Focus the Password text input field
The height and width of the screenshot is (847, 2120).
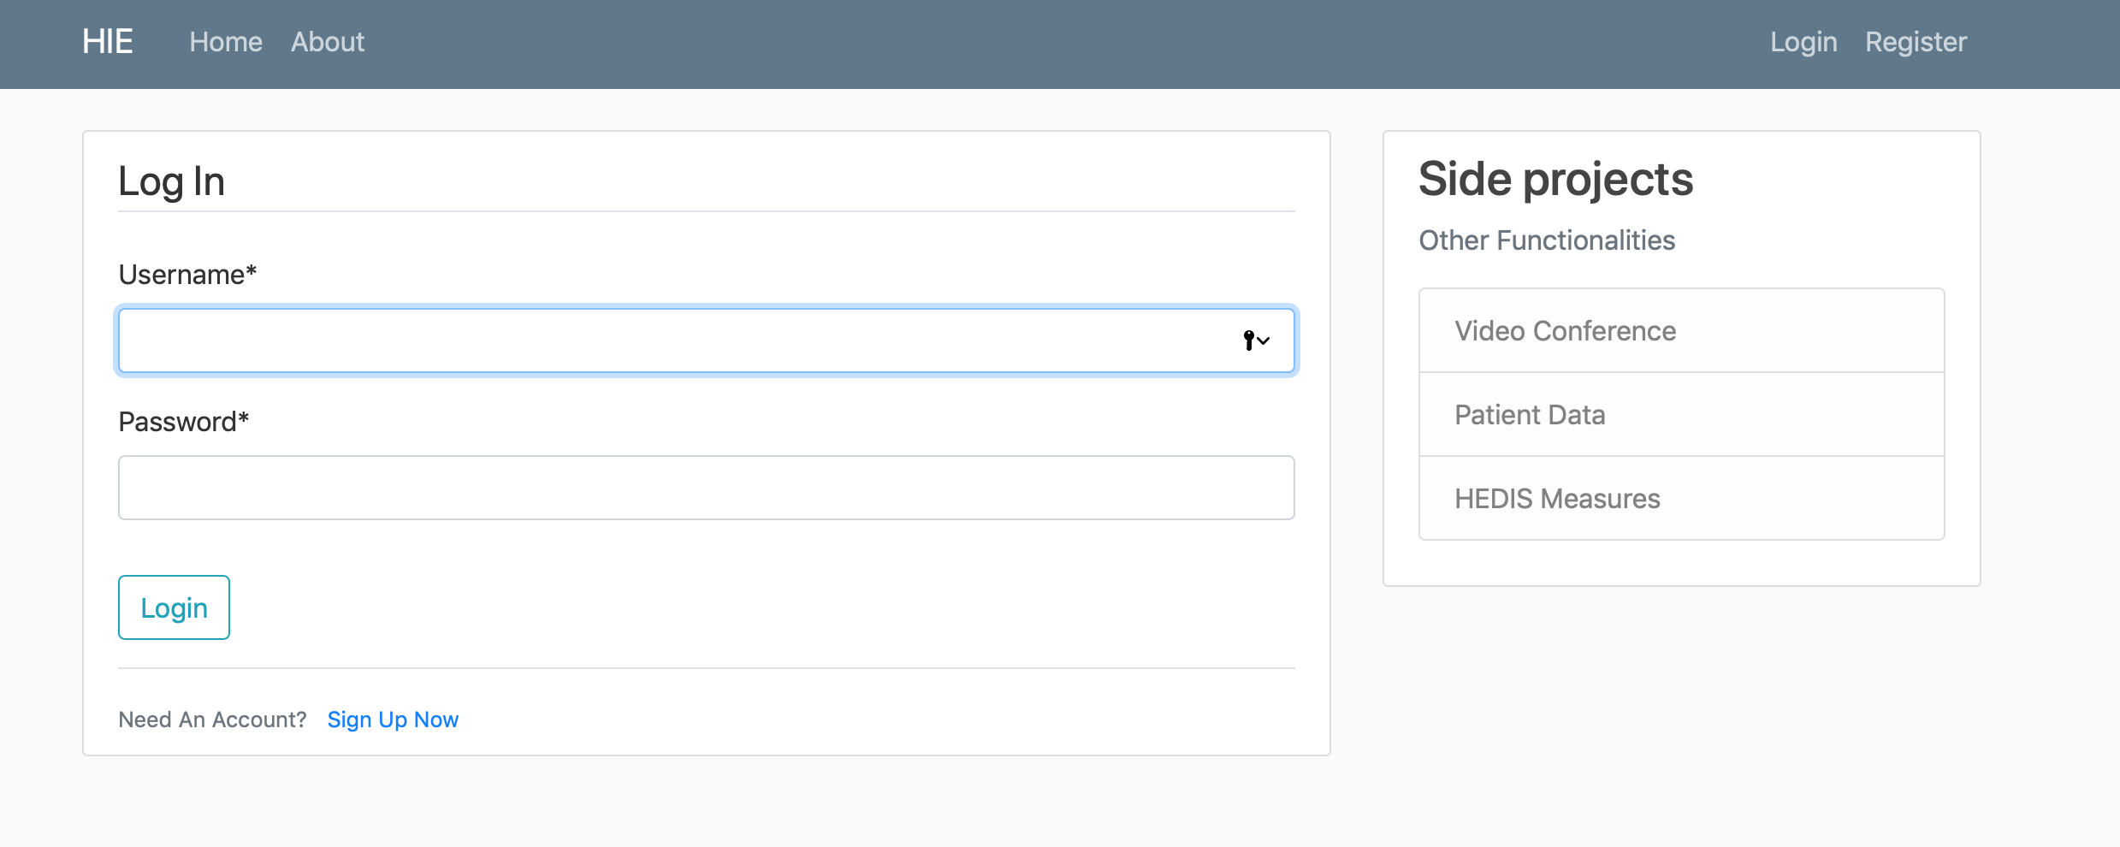706,488
